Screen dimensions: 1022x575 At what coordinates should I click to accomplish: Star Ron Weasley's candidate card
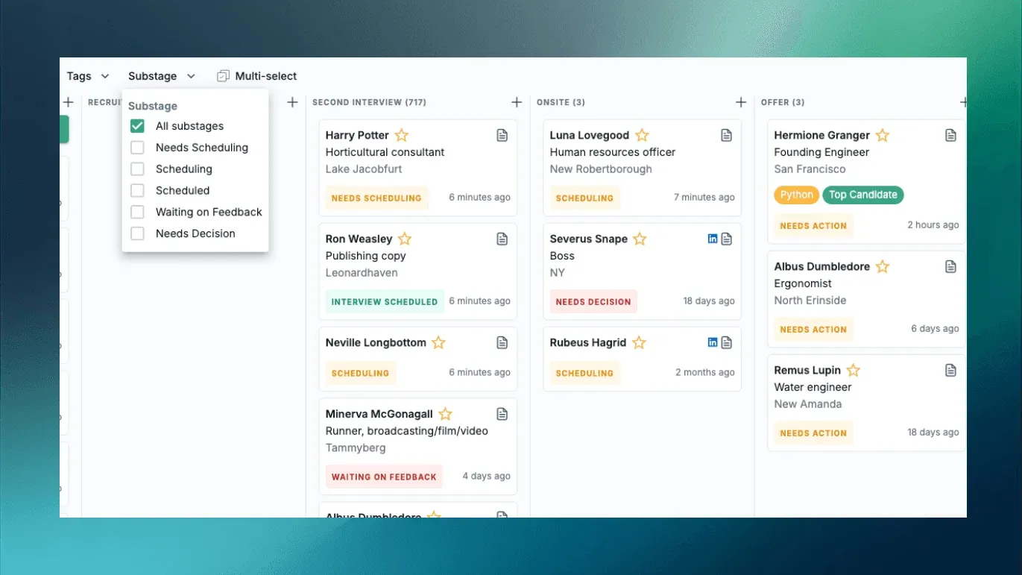point(405,239)
